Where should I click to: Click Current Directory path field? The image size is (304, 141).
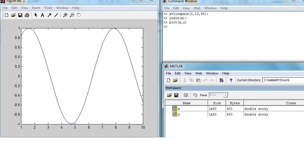click(283, 80)
